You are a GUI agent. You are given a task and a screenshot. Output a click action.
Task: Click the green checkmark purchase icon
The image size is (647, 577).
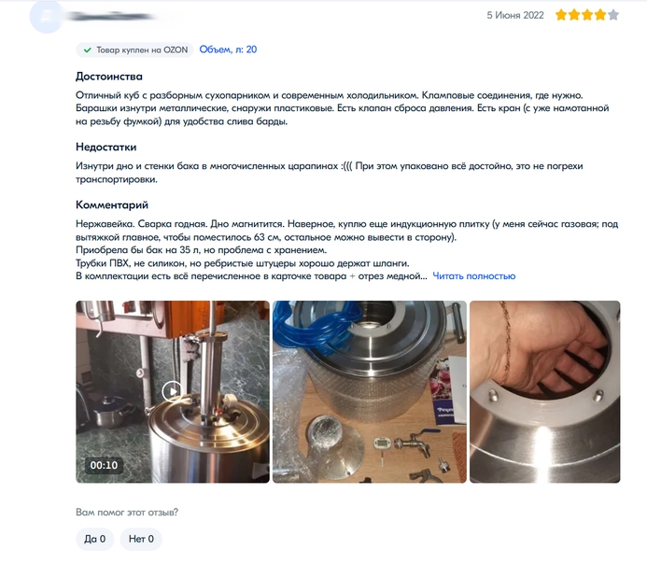click(87, 49)
